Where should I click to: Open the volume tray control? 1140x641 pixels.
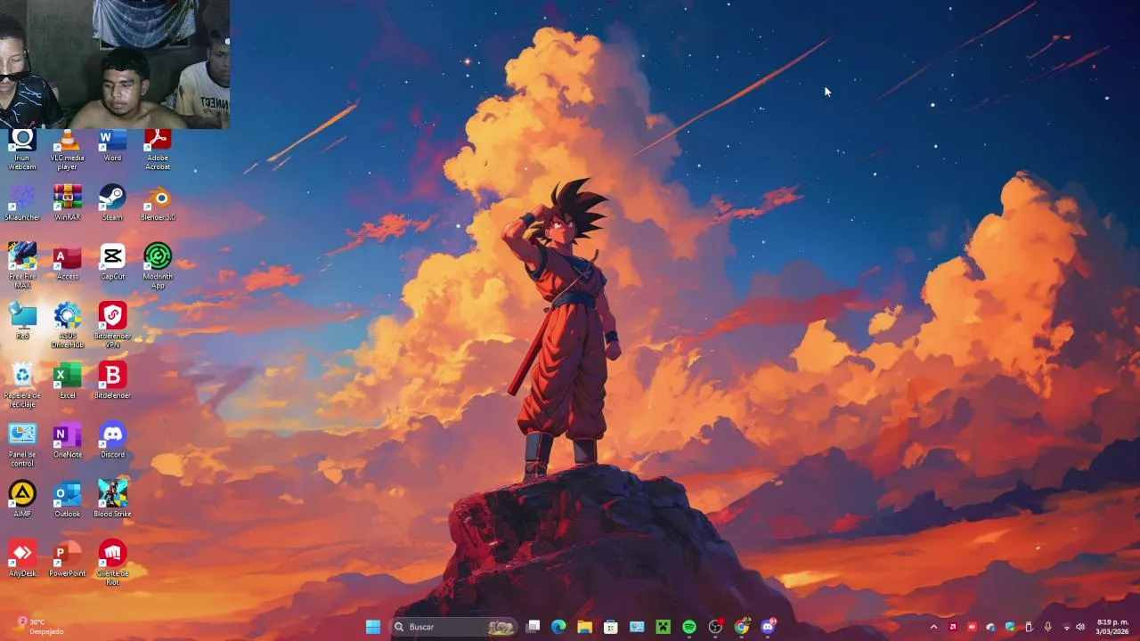click(x=1080, y=627)
